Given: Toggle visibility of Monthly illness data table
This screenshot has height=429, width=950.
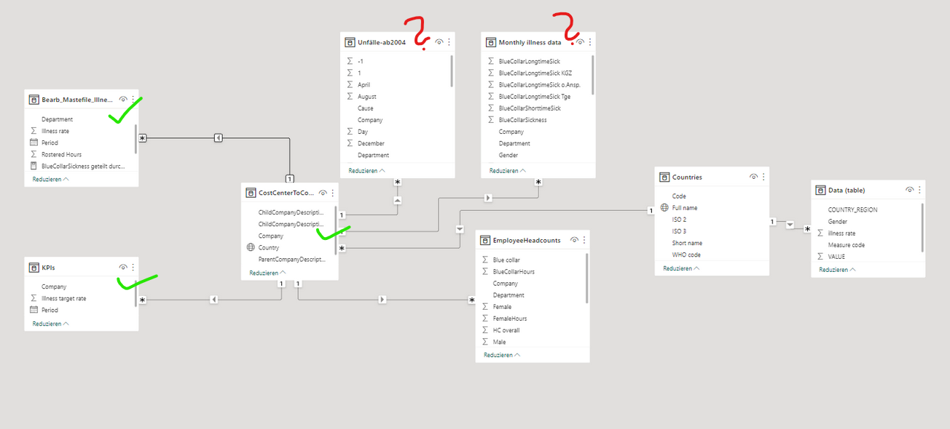Looking at the screenshot, I should (x=580, y=42).
